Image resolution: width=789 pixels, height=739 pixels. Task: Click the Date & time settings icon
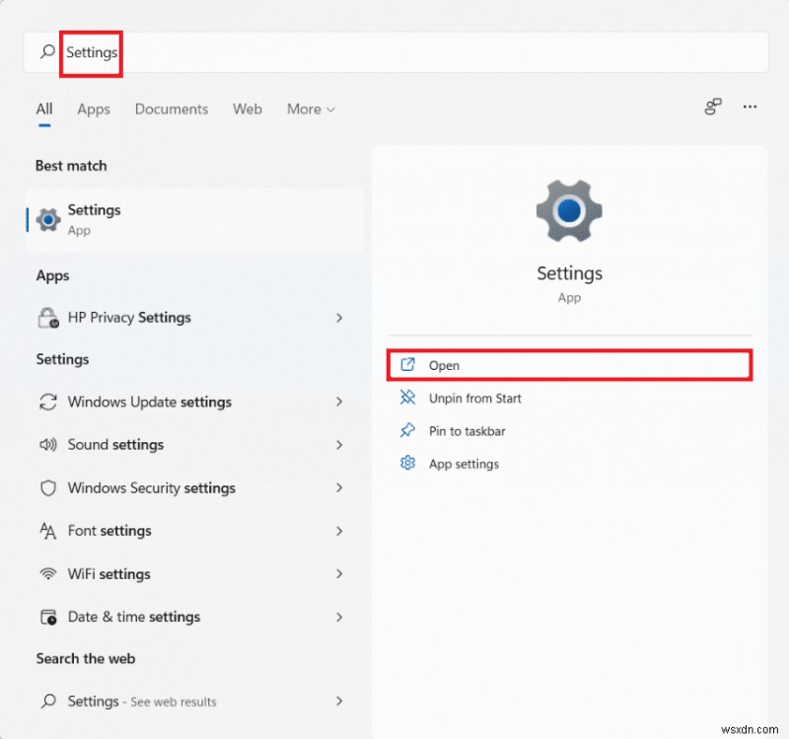tap(46, 616)
